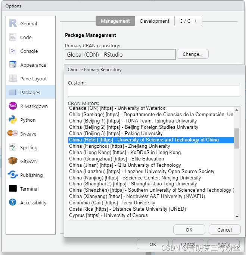Open the Spelling ABC check icon

13,147
